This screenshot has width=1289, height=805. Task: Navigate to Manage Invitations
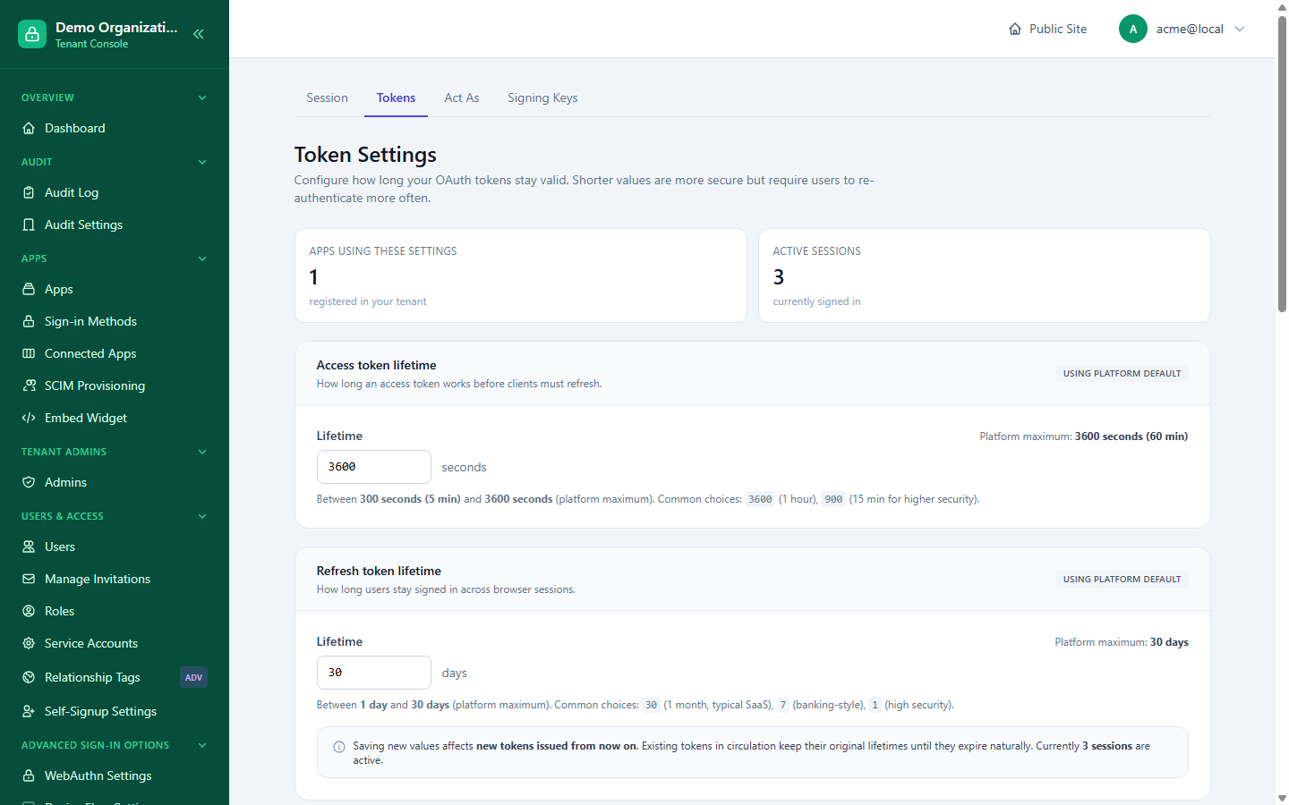pos(115,579)
